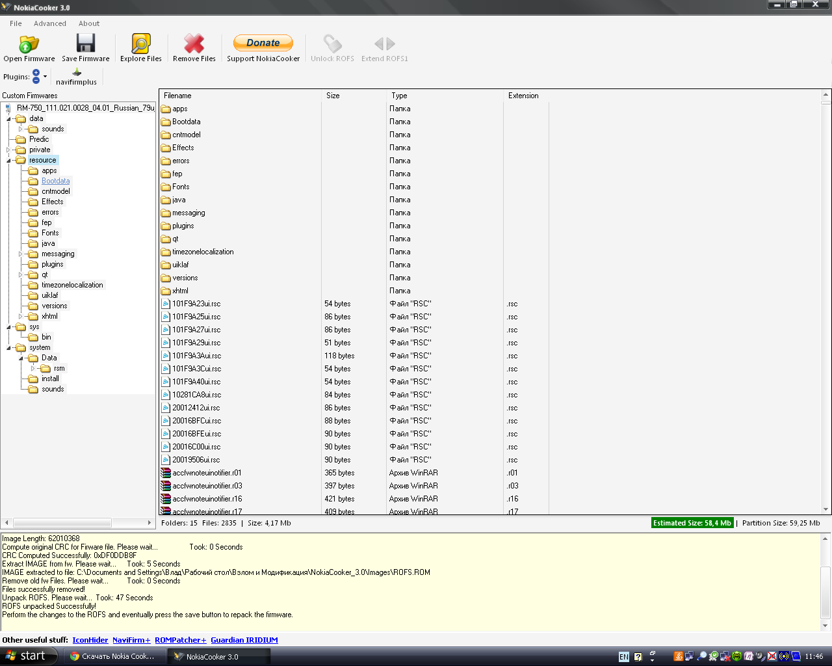Viewport: 832px width, 666px height.
Task: Select the Predic folder in tree
Action: 39,139
